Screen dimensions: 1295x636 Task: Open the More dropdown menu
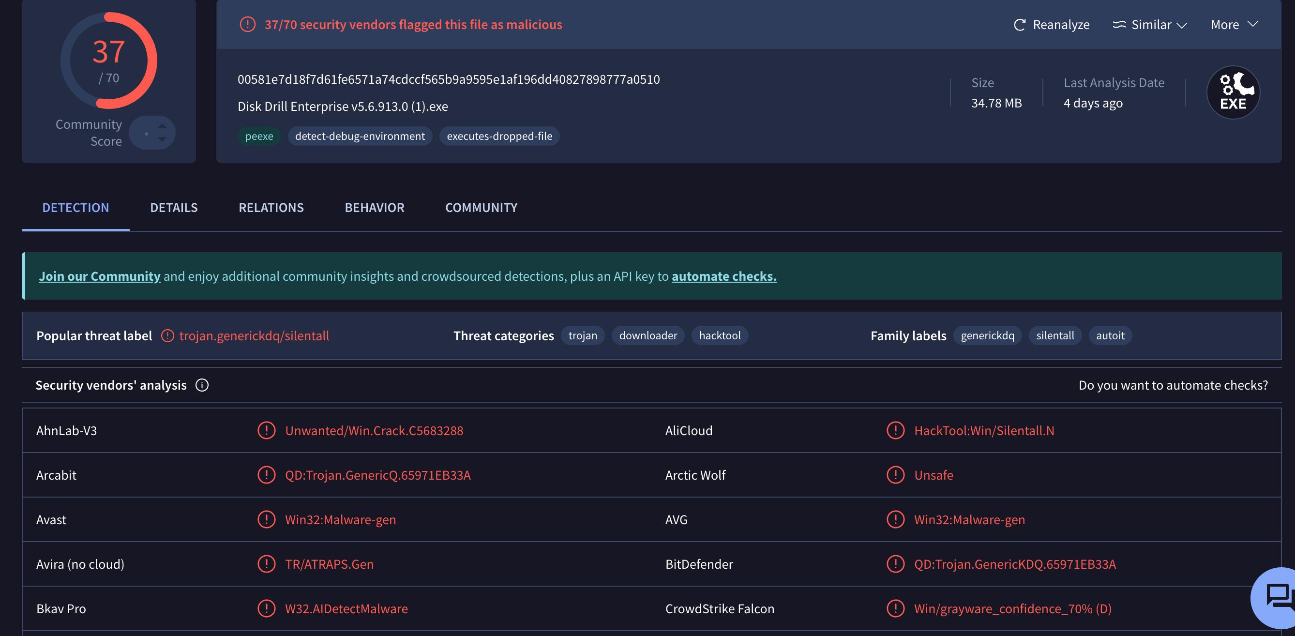[x=1234, y=25]
